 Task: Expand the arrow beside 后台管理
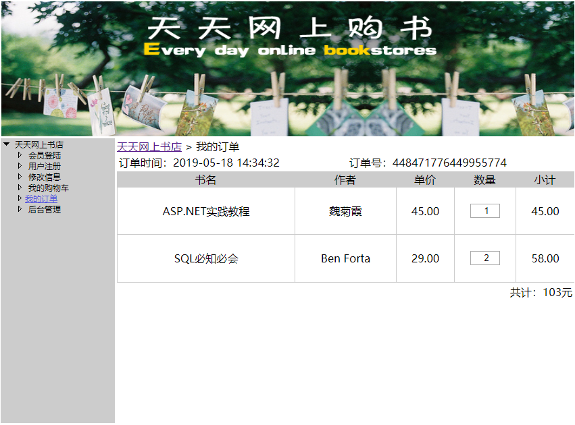point(20,209)
